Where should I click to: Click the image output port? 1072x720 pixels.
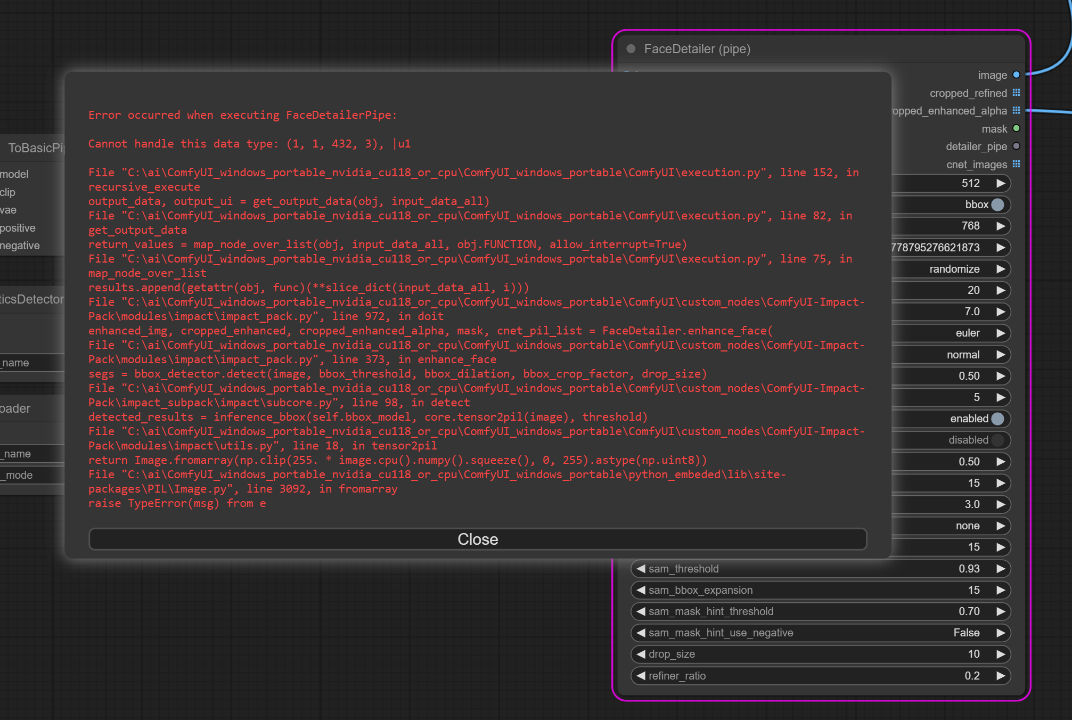[1016, 75]
